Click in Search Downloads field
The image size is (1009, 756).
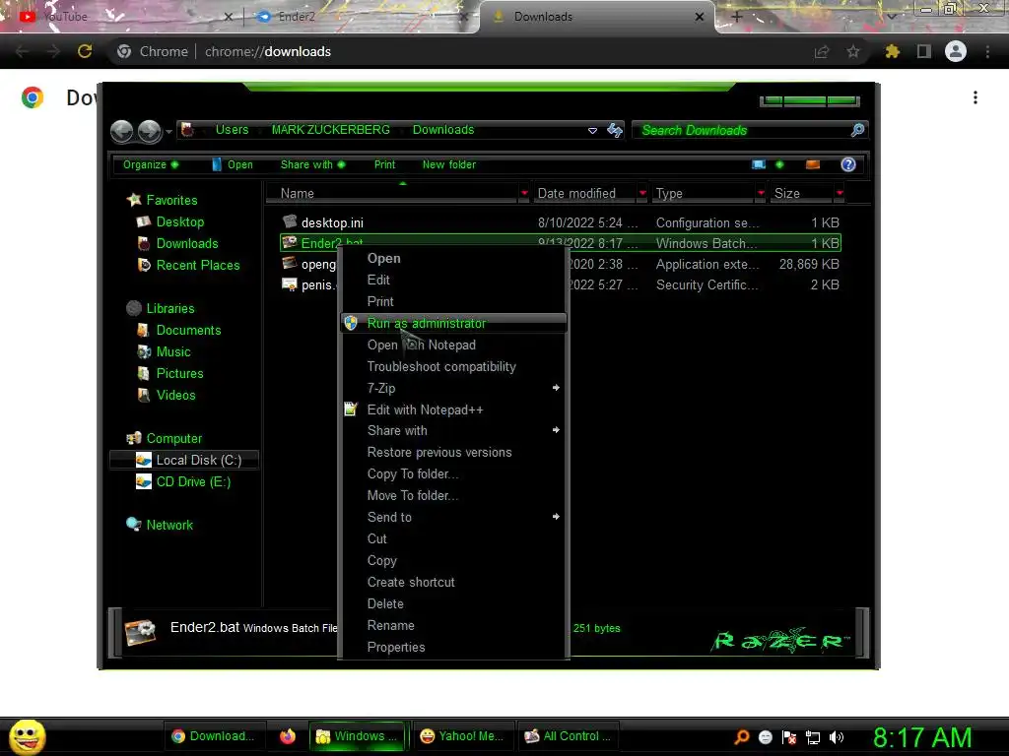[x=742, y=131]
